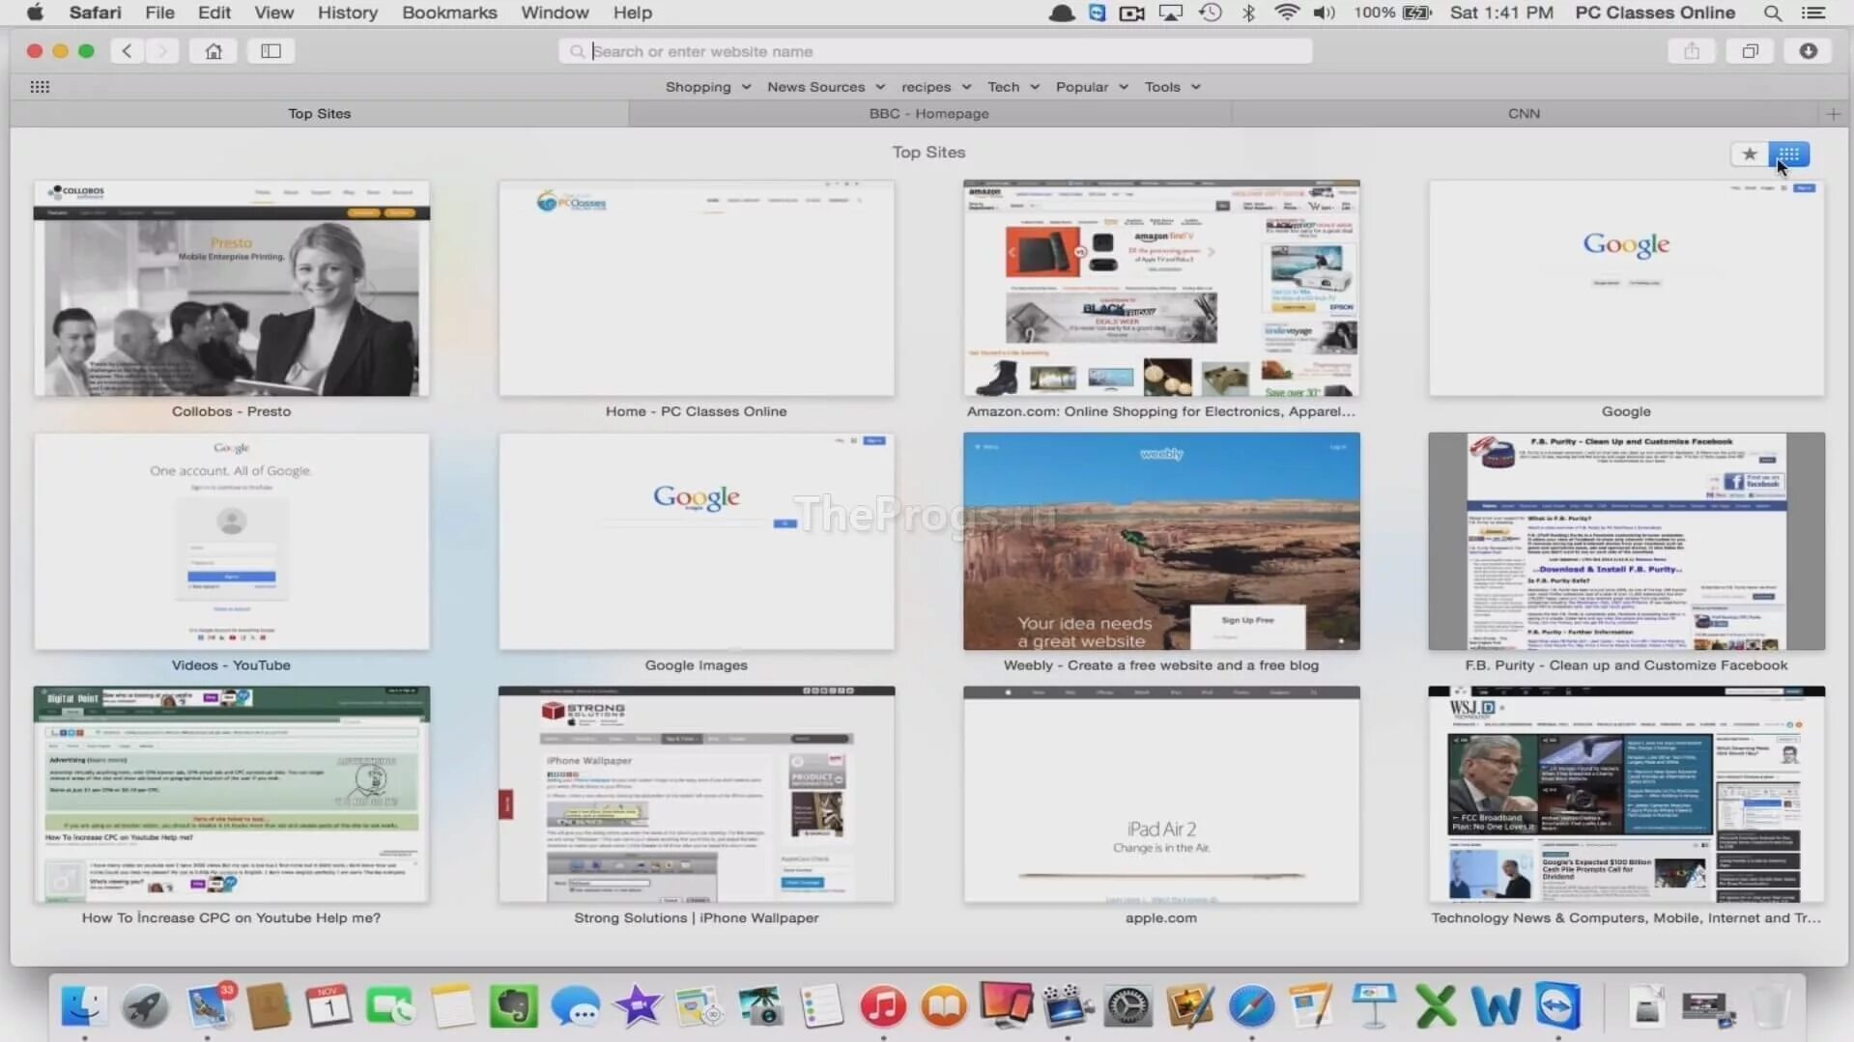This screenshot has height=1042, width=1854.
Task: Launch iMovie star icon in Dock
Action: point(637,1006)
